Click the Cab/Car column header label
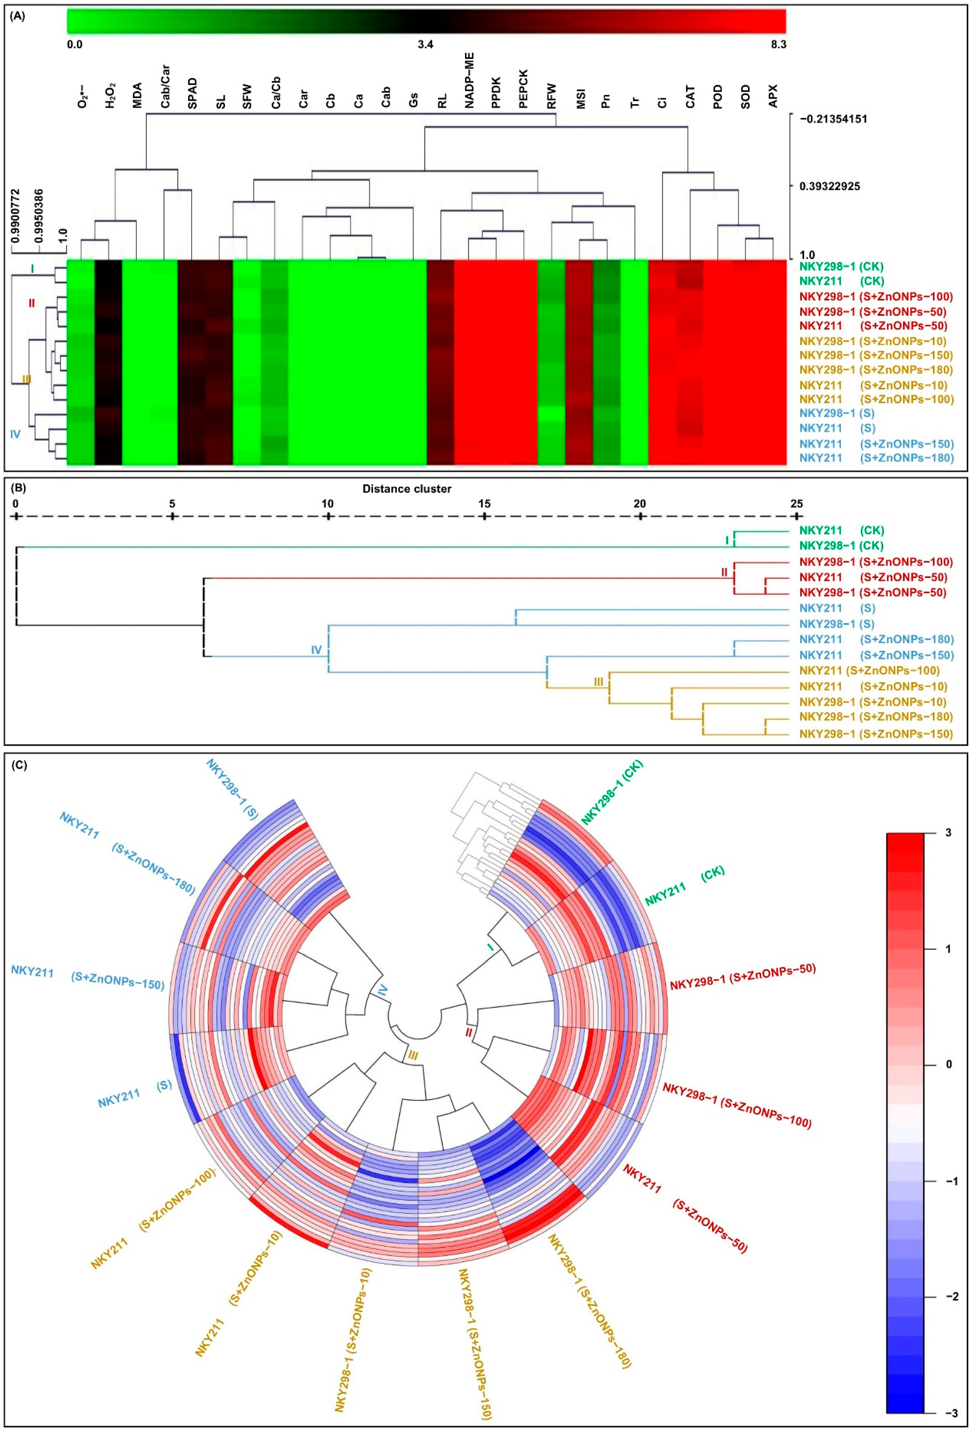Image resolution: width=972 pixels, height=1431 pixels. tap(165, 85)
